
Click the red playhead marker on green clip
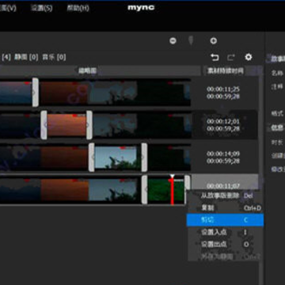pyautogui.click(x=173, y=190)
